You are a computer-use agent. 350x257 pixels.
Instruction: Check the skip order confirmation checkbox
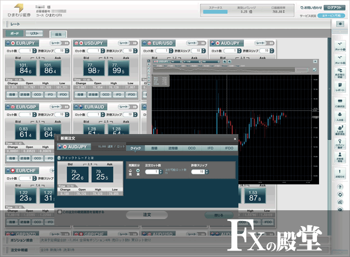59,212
